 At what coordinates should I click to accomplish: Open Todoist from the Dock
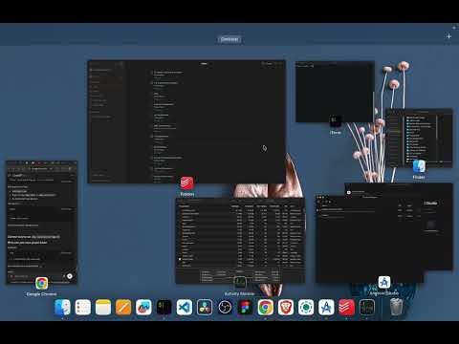pos(347,308)
